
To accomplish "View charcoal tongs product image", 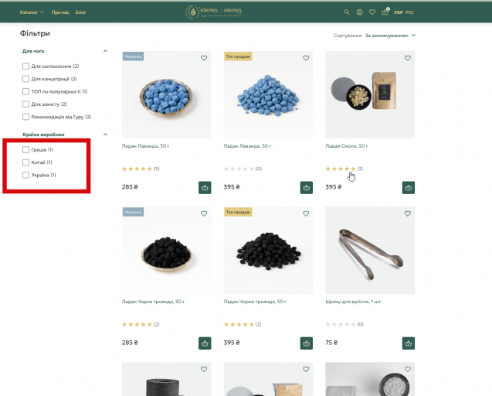I will (370, 250).
